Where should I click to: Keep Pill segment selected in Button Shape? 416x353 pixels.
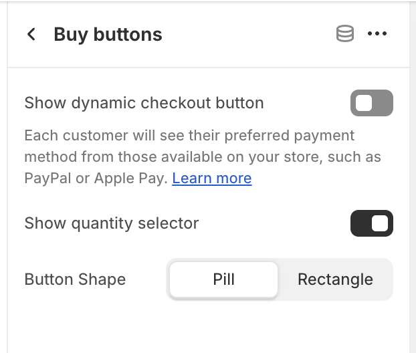coord(223,279)
